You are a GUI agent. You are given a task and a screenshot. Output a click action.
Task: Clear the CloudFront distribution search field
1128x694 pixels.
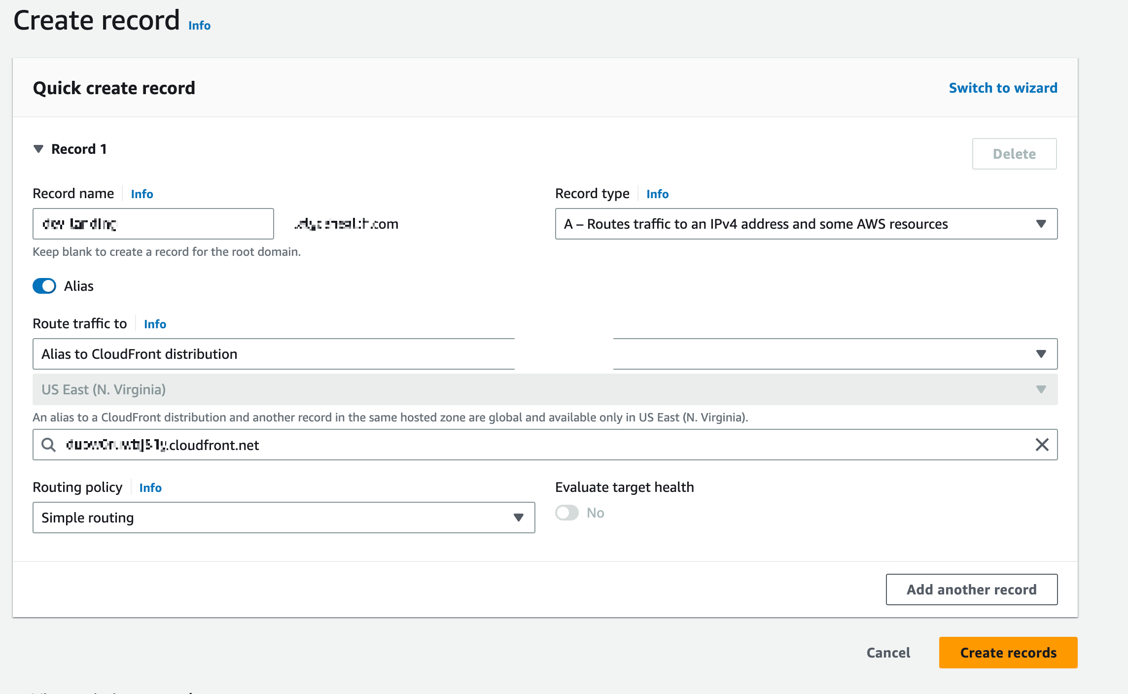[x=1041, y=445]
